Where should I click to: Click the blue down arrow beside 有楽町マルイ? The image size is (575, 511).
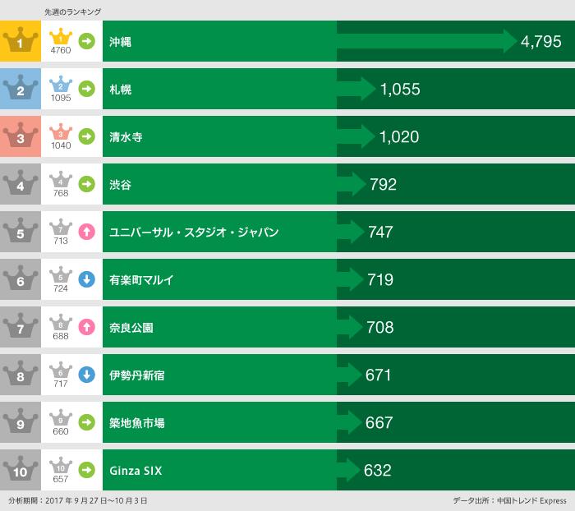[86, 279]
